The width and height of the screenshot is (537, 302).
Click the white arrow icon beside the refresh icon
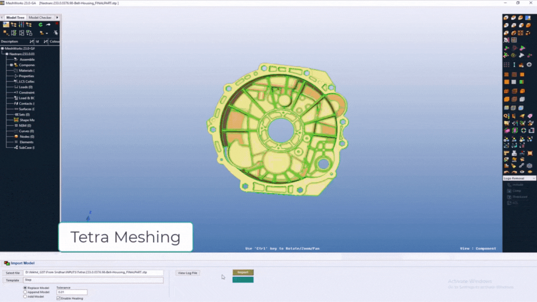pos(48,25)
